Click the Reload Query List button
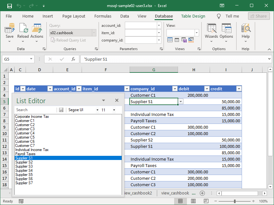This screenshot has height=205, width=274. click(69, 40)
